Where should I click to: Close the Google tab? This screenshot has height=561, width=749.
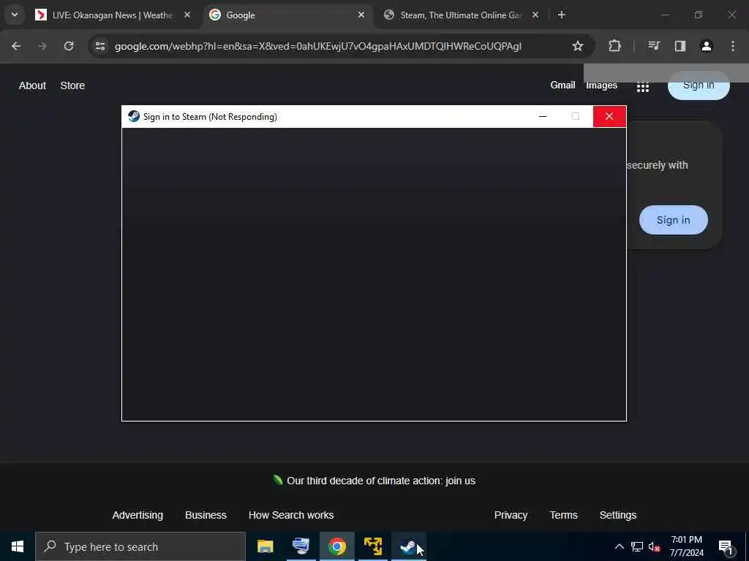(361, 15)
